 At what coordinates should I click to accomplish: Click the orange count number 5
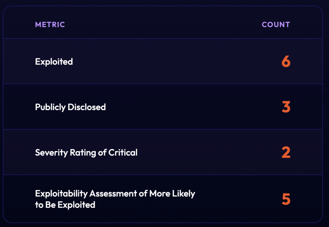click(x=286, y=199)
